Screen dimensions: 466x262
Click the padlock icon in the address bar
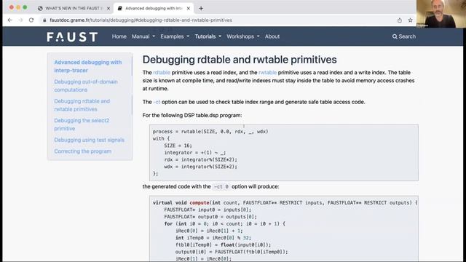pyautogui.click(x=44, y=20)
